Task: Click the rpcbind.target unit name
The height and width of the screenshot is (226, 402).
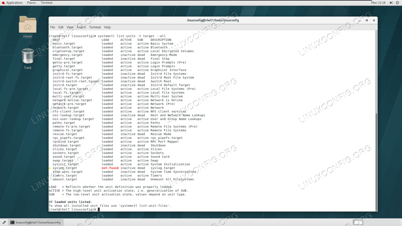Action: coord(66,142)
